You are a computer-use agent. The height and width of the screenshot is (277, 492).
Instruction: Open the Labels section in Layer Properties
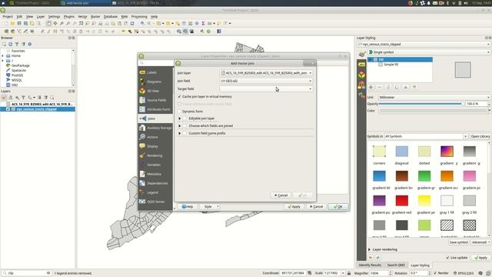[155, 72]
